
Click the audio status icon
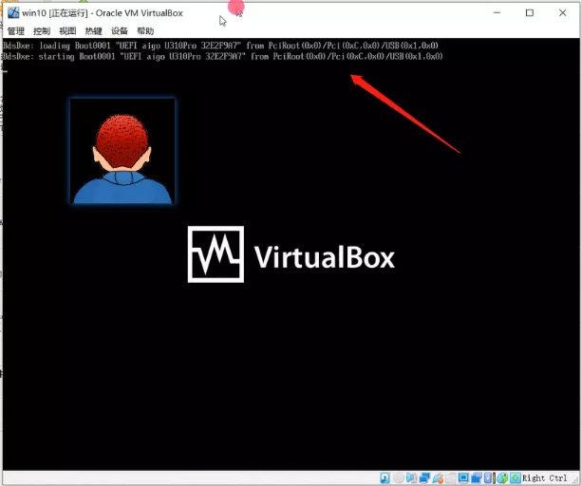pyautogui.click(x=411, y=477)
